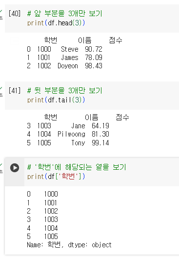Click green check status of cell [40]

click(x=1, y=12)
